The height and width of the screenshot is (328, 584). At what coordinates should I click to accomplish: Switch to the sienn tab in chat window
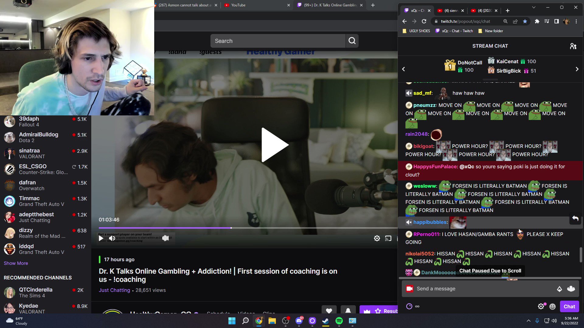[x=450, y=11]
